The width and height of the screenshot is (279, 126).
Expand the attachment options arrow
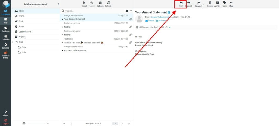pos(170,27)
